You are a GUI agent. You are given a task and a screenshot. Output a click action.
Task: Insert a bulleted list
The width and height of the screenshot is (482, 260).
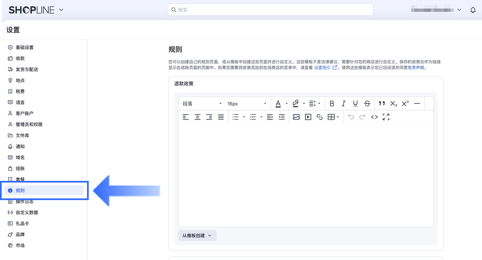[x=235, y=117]
